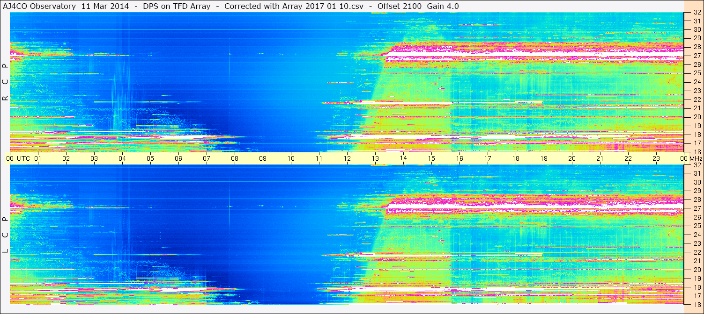Image resolution: width=704 pixels, height=314 pixels.
Task: Click the 21 hour marker on time axis
Action: click(x=600, y=158)
